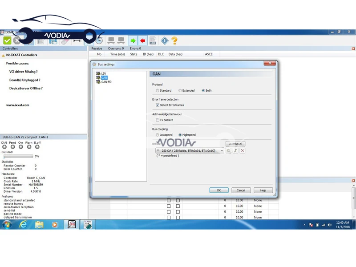Select LIN in bus settings tree

103,73
